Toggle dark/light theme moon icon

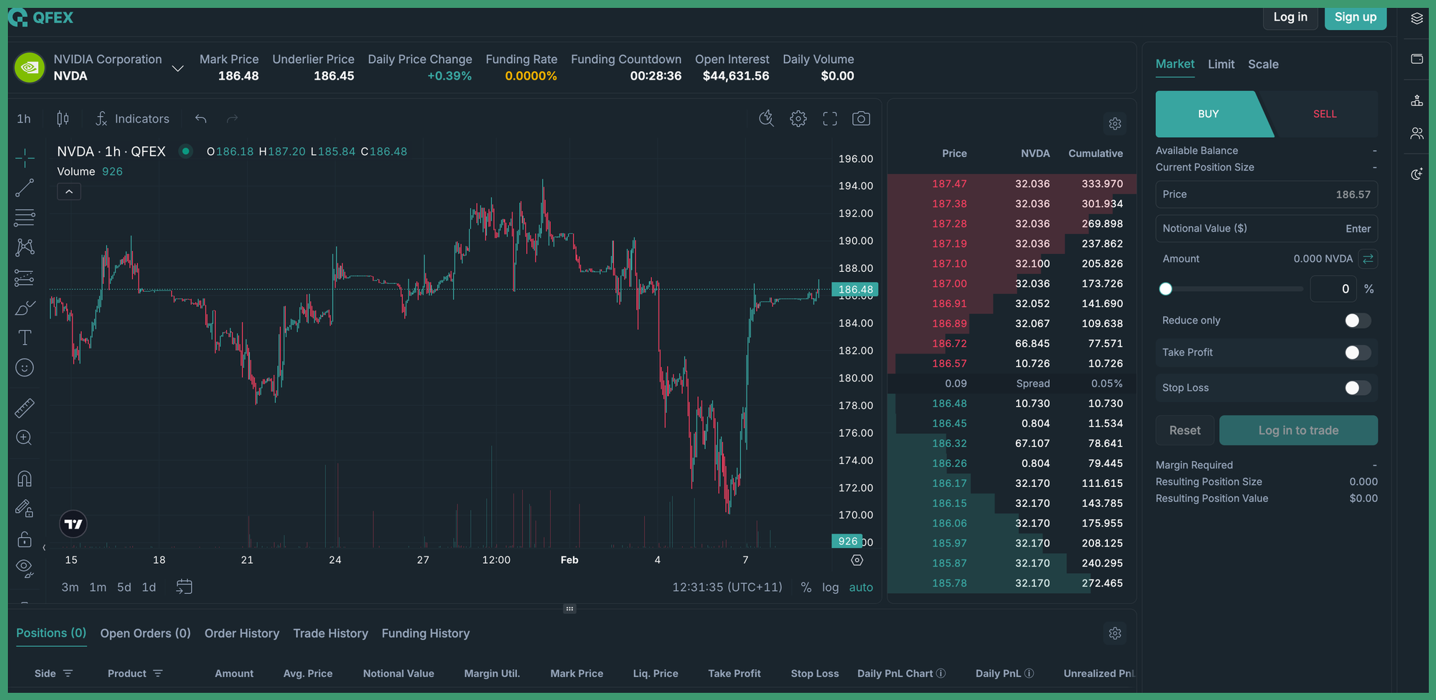[1417, 174]
